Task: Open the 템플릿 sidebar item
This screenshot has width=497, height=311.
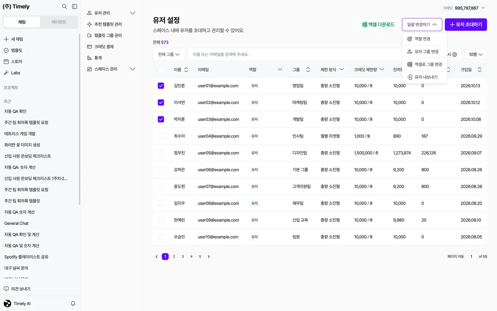Action: tap(13, 50)
